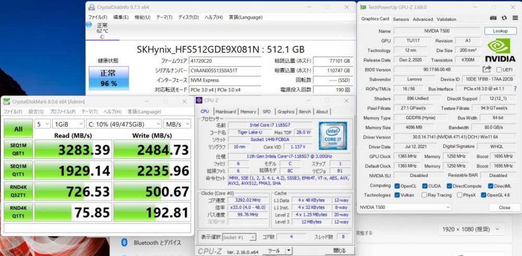Image resolution: width=522 pixels, height=256 pixels.
Task: Open the Memory tab in CPU-Z
Action: 248,111
